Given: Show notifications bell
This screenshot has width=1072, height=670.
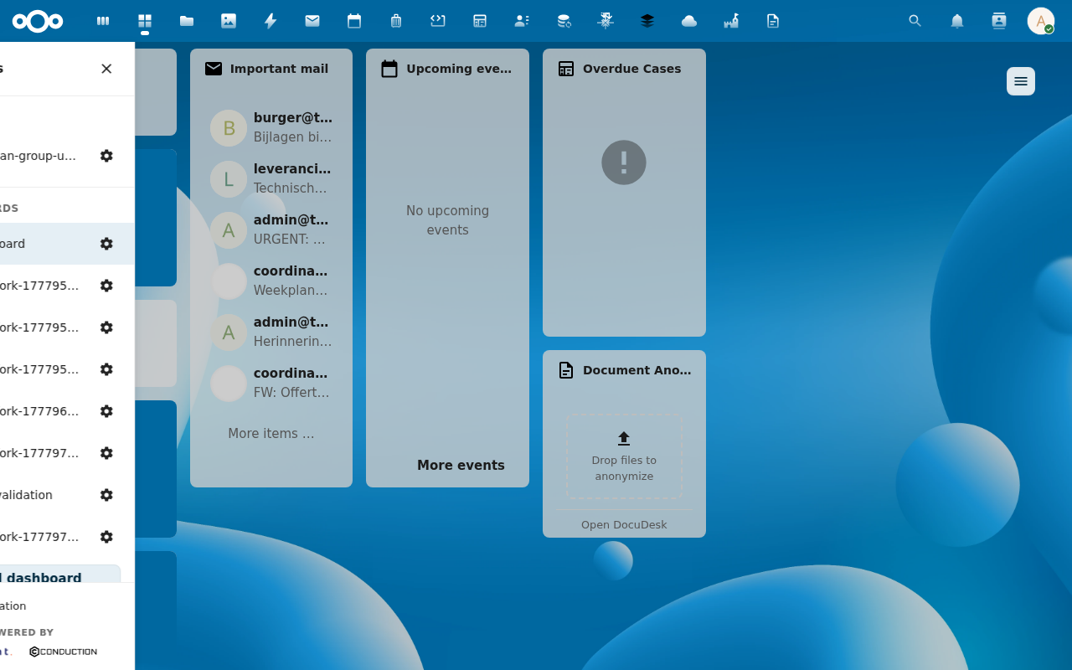Looking at the screenshot, I should tap(957, 21).
